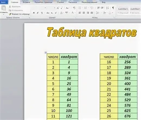The height and width of the screenshot is (120, 141).
Task: Click the shading paint bucket
Action: pos(104,13)
